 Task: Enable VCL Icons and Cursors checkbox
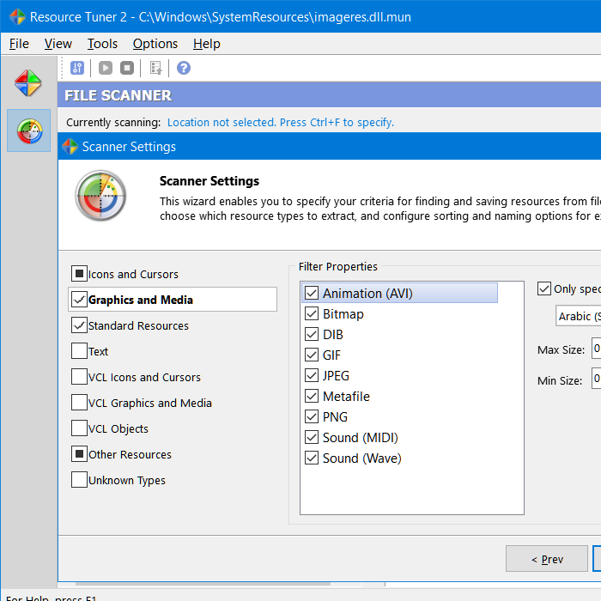79,376
